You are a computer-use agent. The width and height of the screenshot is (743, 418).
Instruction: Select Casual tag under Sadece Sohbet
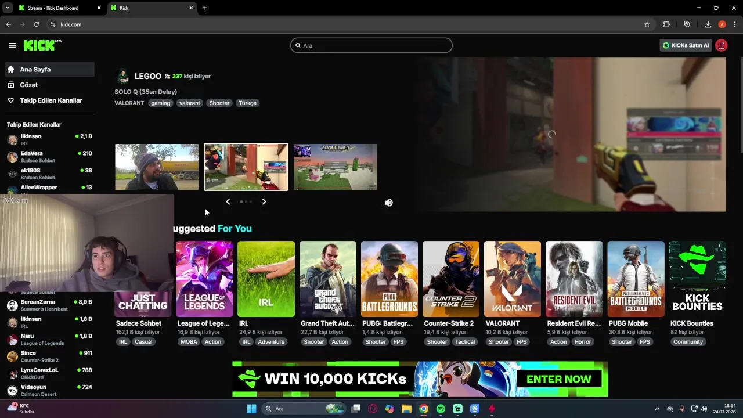(x=143, y=342)
